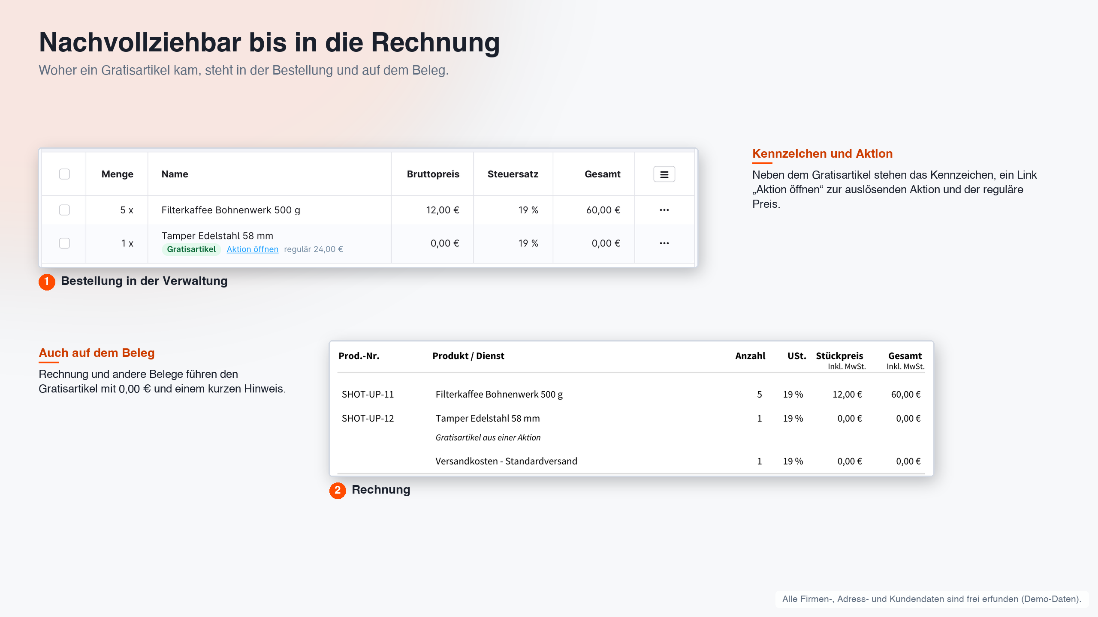Click the Bruttopreis column header
This screenshot has height=617, width=1098.
[x=433, y=174]
